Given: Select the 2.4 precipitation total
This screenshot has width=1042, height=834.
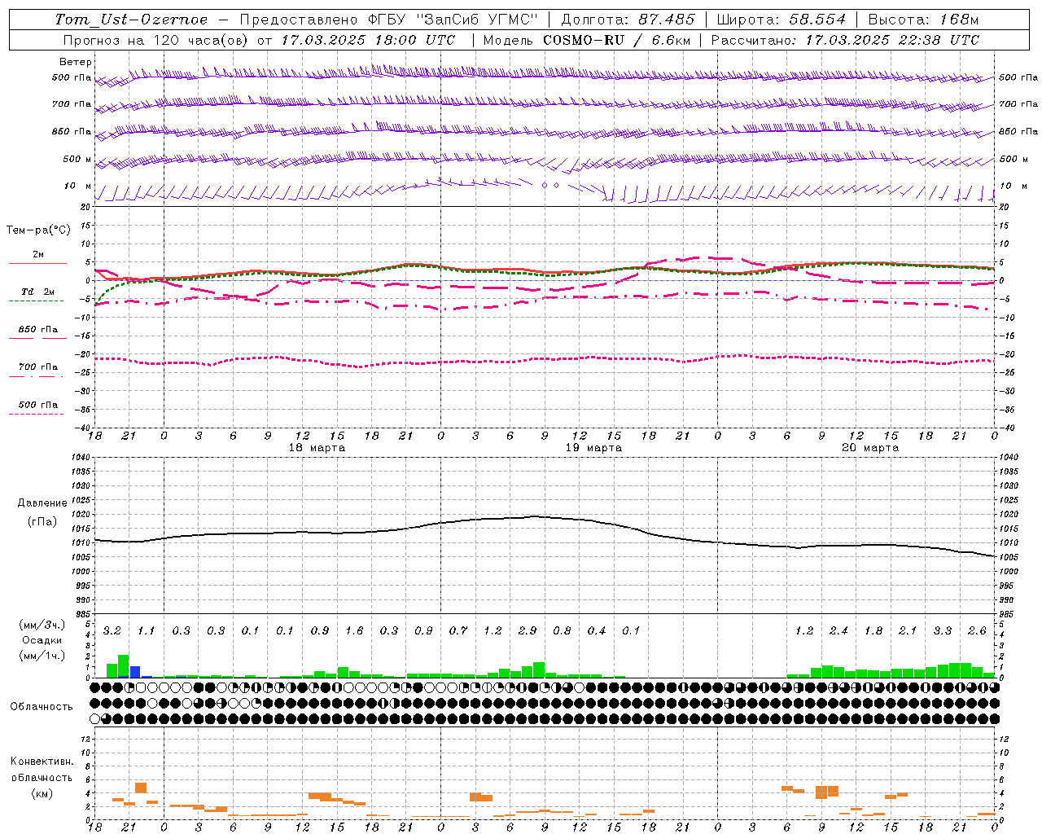Looking at the screenshot, I should [x=838, y=630].
